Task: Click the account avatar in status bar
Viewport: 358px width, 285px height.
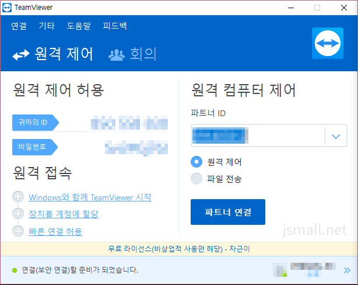Action: [280, 270]
